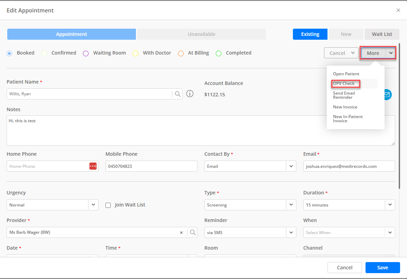Click the provider search magnifier icon
Image resolution: width=407 pixels, height=279 pixels.
coord(193,232)
